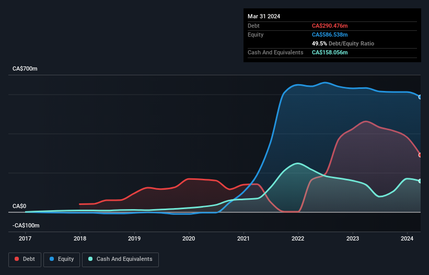Screen dimensions: 429x275
Task: Click the 49.5% Debt/Equity Ratio text
Action: pyautogui.click(x=343, y=43)
